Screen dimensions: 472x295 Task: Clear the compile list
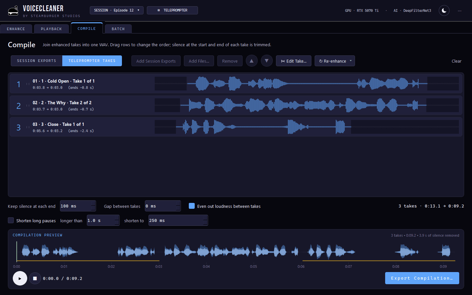[x=457, y=61]
